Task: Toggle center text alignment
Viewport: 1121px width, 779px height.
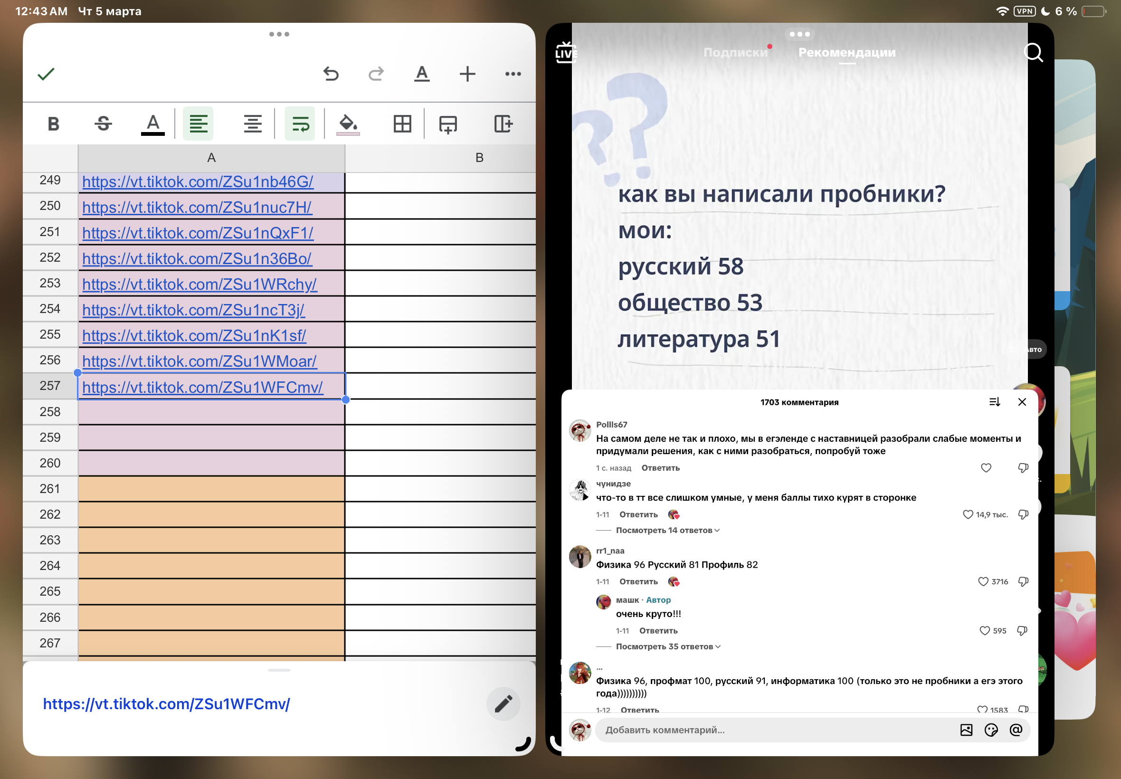Action: (253, 124)
